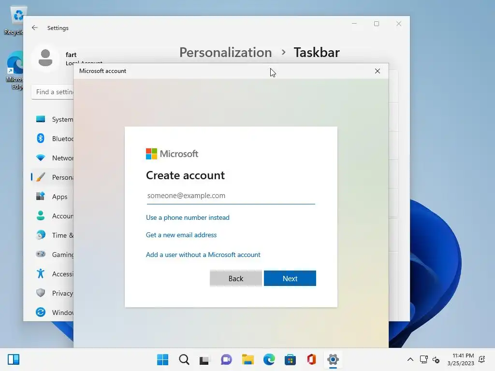Open File Explorer from the taskbar
The height and width of the screenshot is (371, 495).
click(248, 359)
